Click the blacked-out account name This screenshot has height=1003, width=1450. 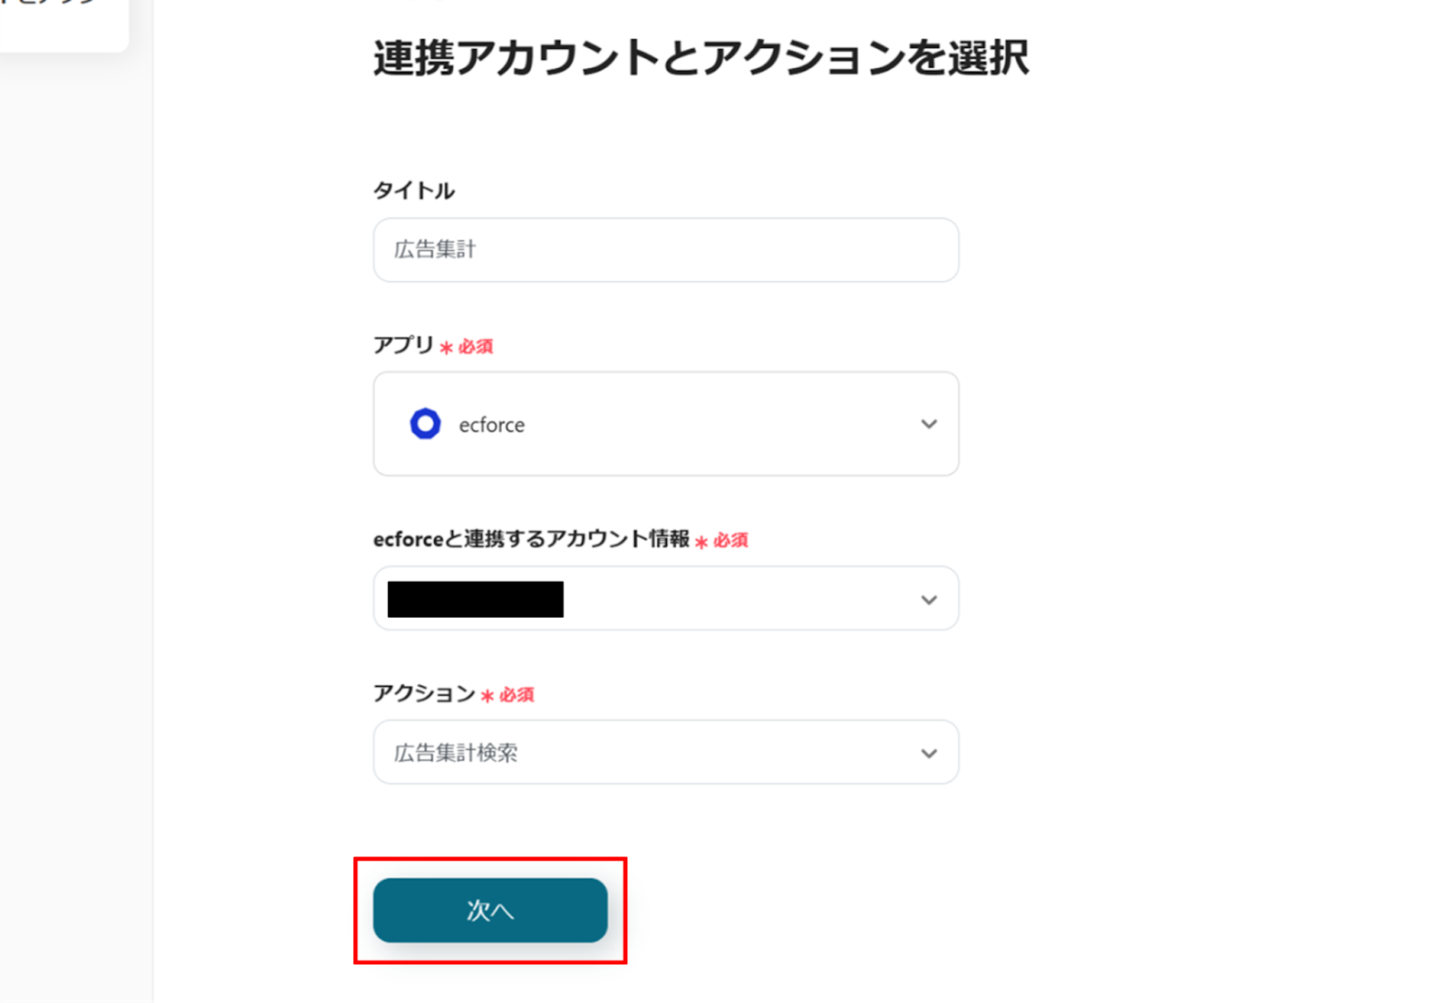pyautogui.click(x=475, y=600)
